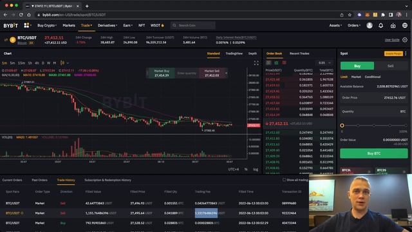Click the search magnifier icon

point(174,26)
